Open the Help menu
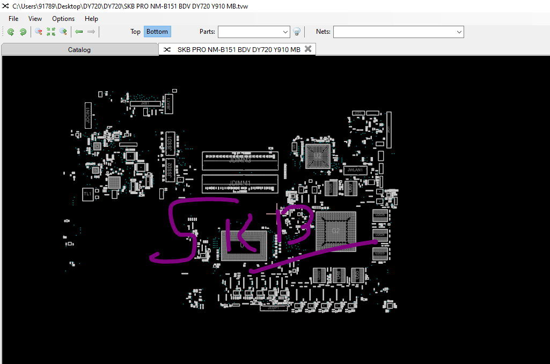 [91, 19]
